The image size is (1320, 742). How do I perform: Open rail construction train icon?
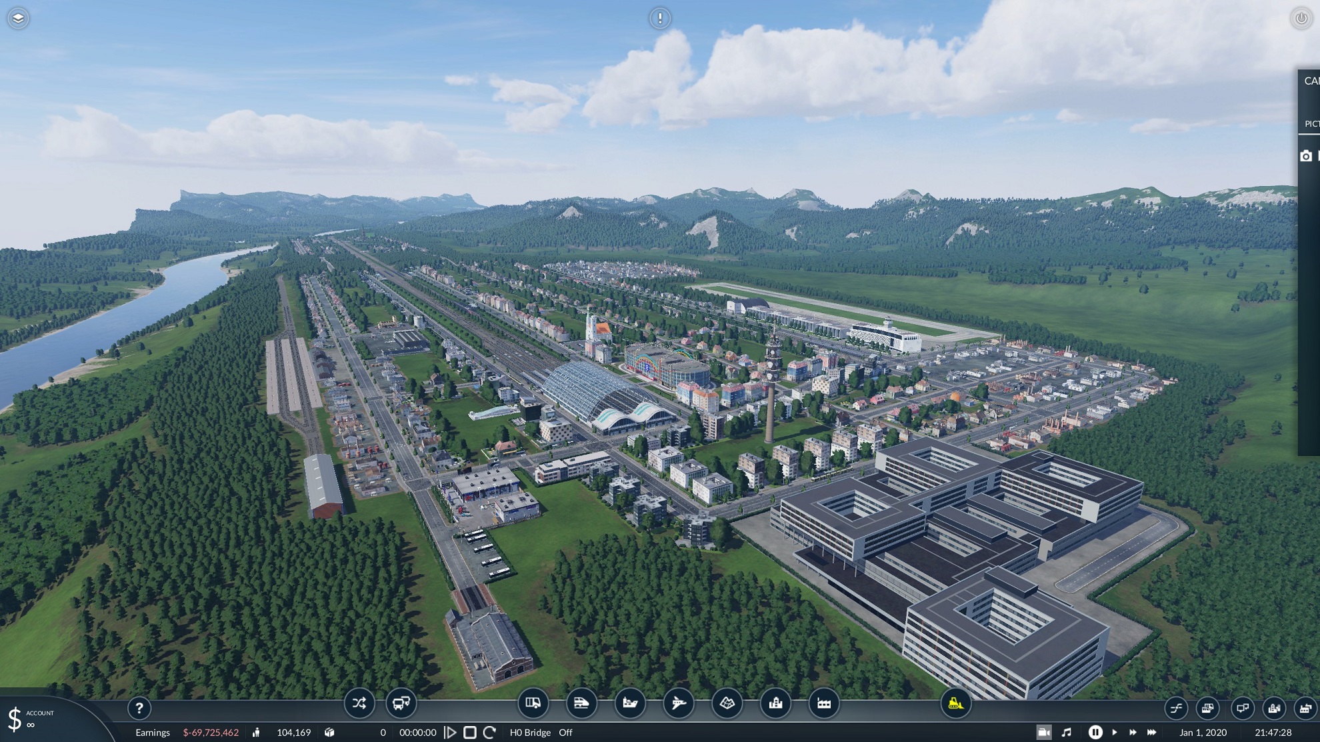click(581, 703)
